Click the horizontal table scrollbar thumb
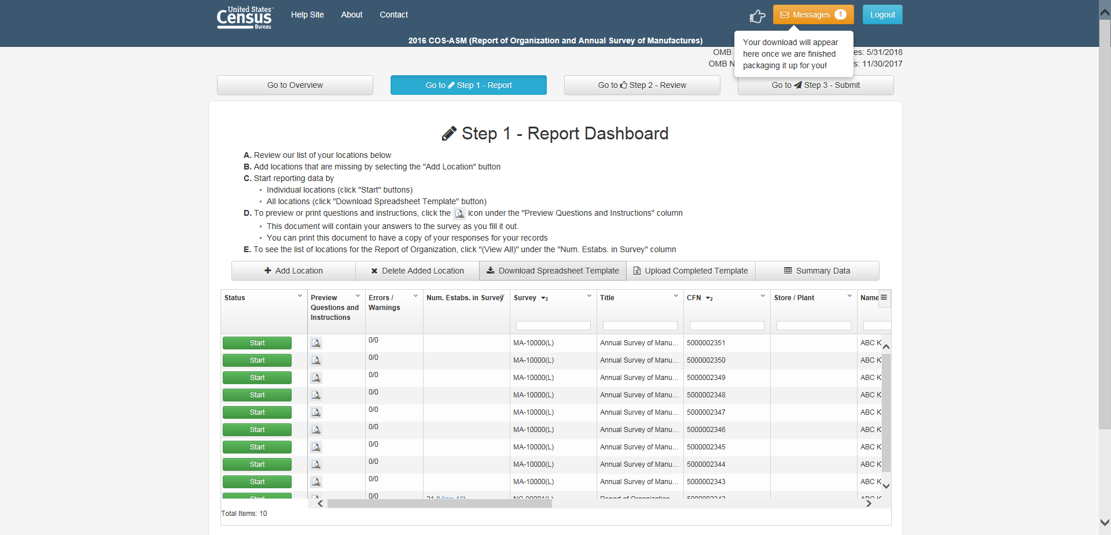 coord(439,504)
